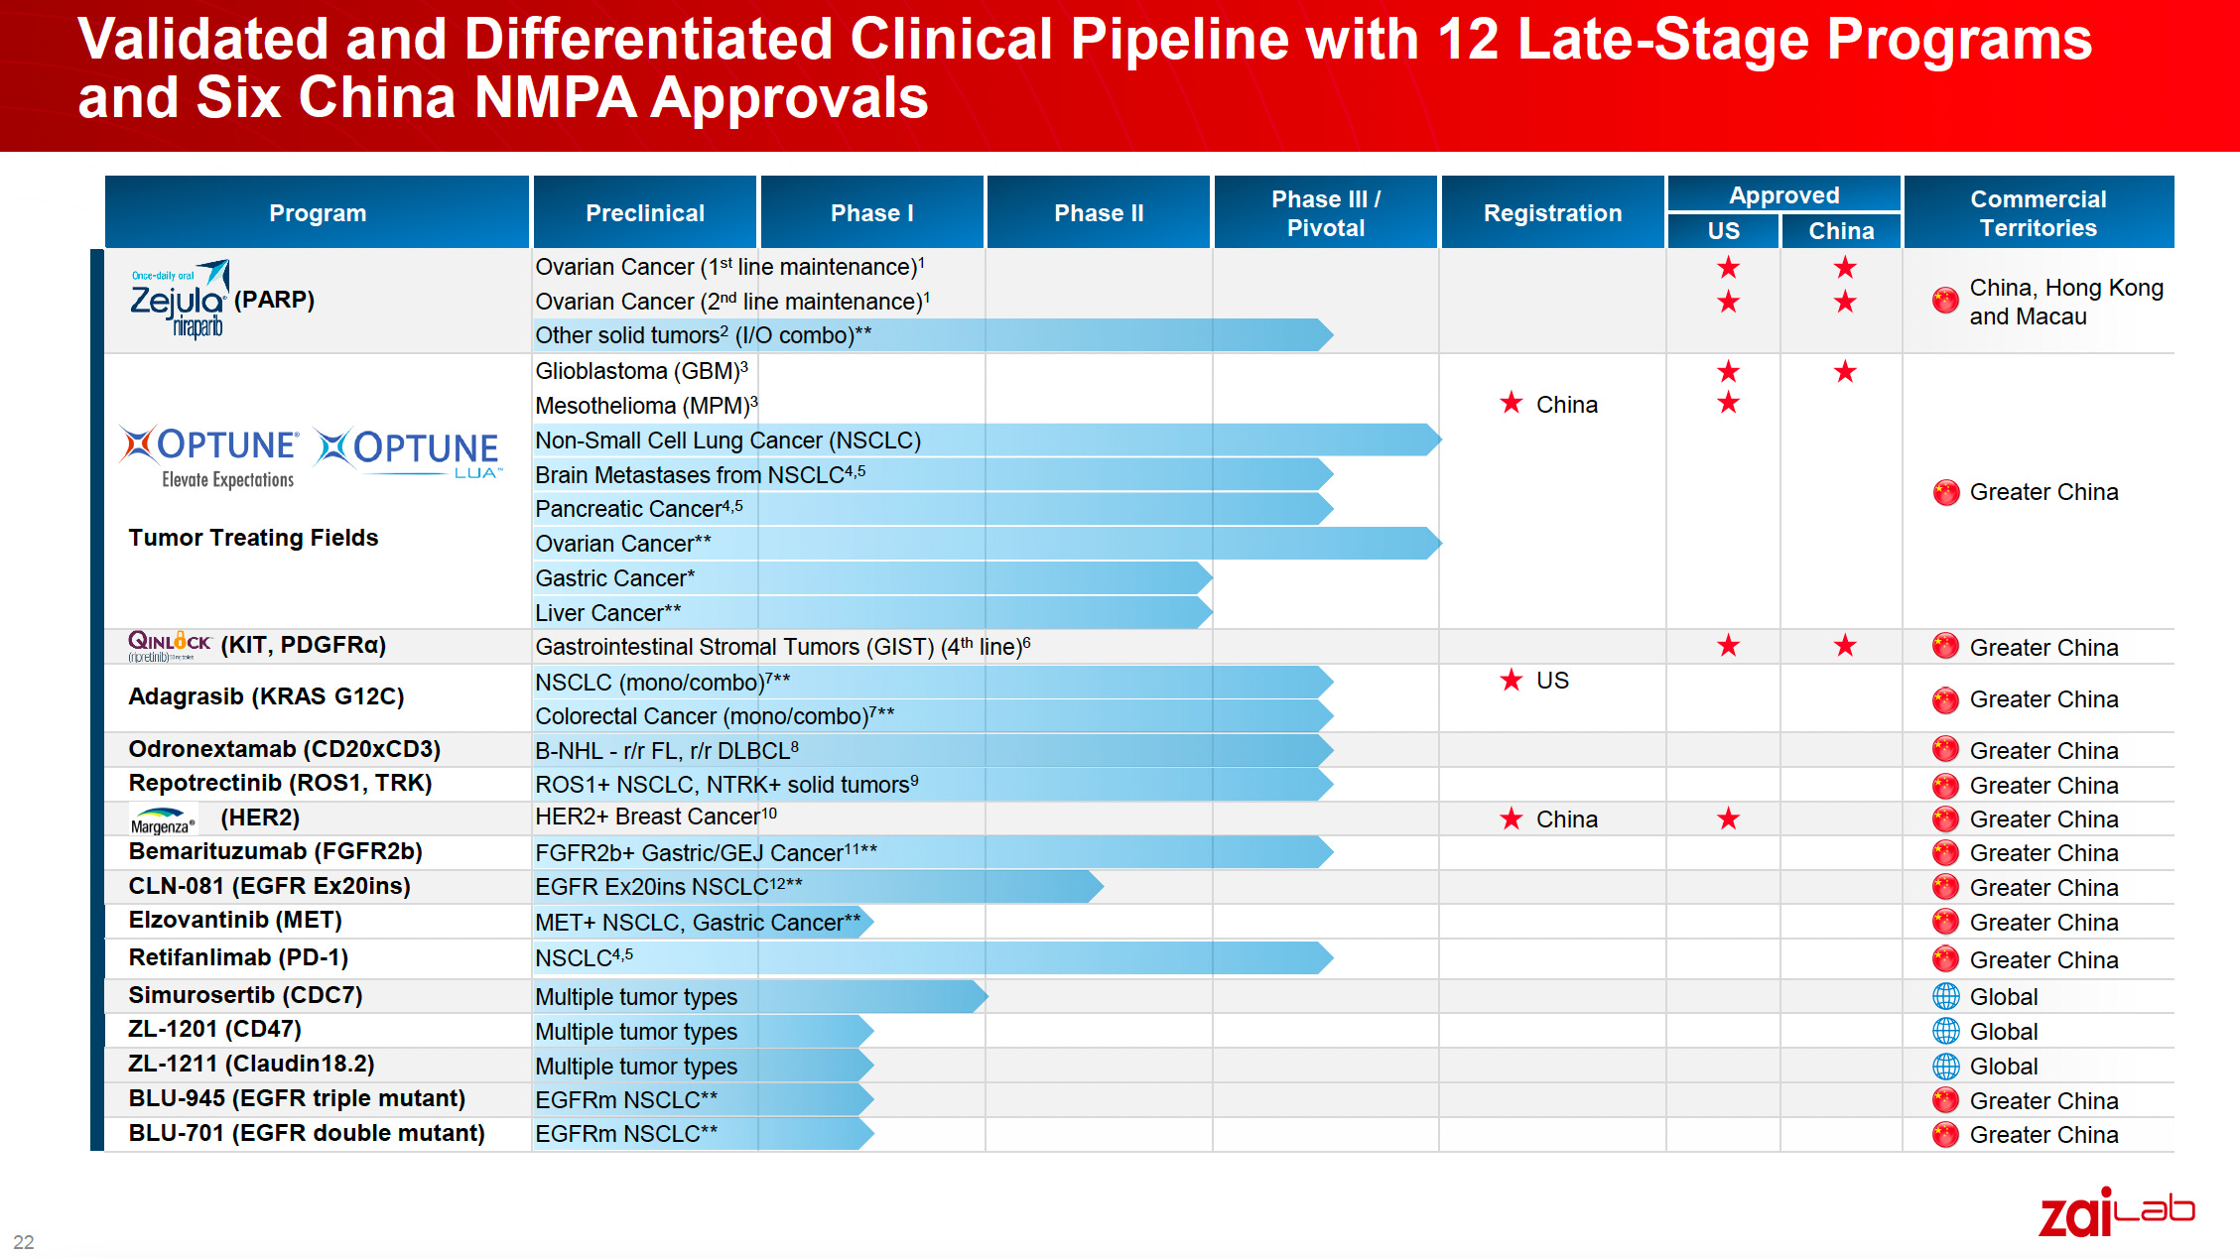2240x1258 pixels.
Task: Click the Program column header
Action: coord(318,213)
